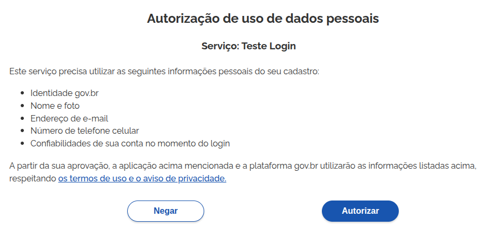Open the terms of use and privacy notice link
This screenshot has height=244, width=490.
click(142, 179)
